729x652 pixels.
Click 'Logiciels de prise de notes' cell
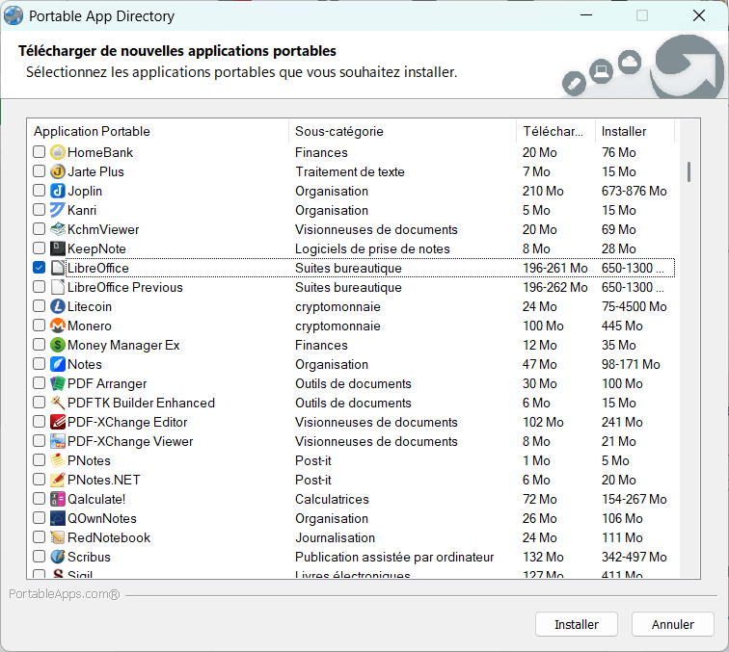coord(372,248)
